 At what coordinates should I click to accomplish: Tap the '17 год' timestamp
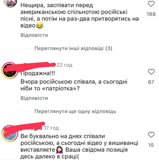[x=51, y=128]
